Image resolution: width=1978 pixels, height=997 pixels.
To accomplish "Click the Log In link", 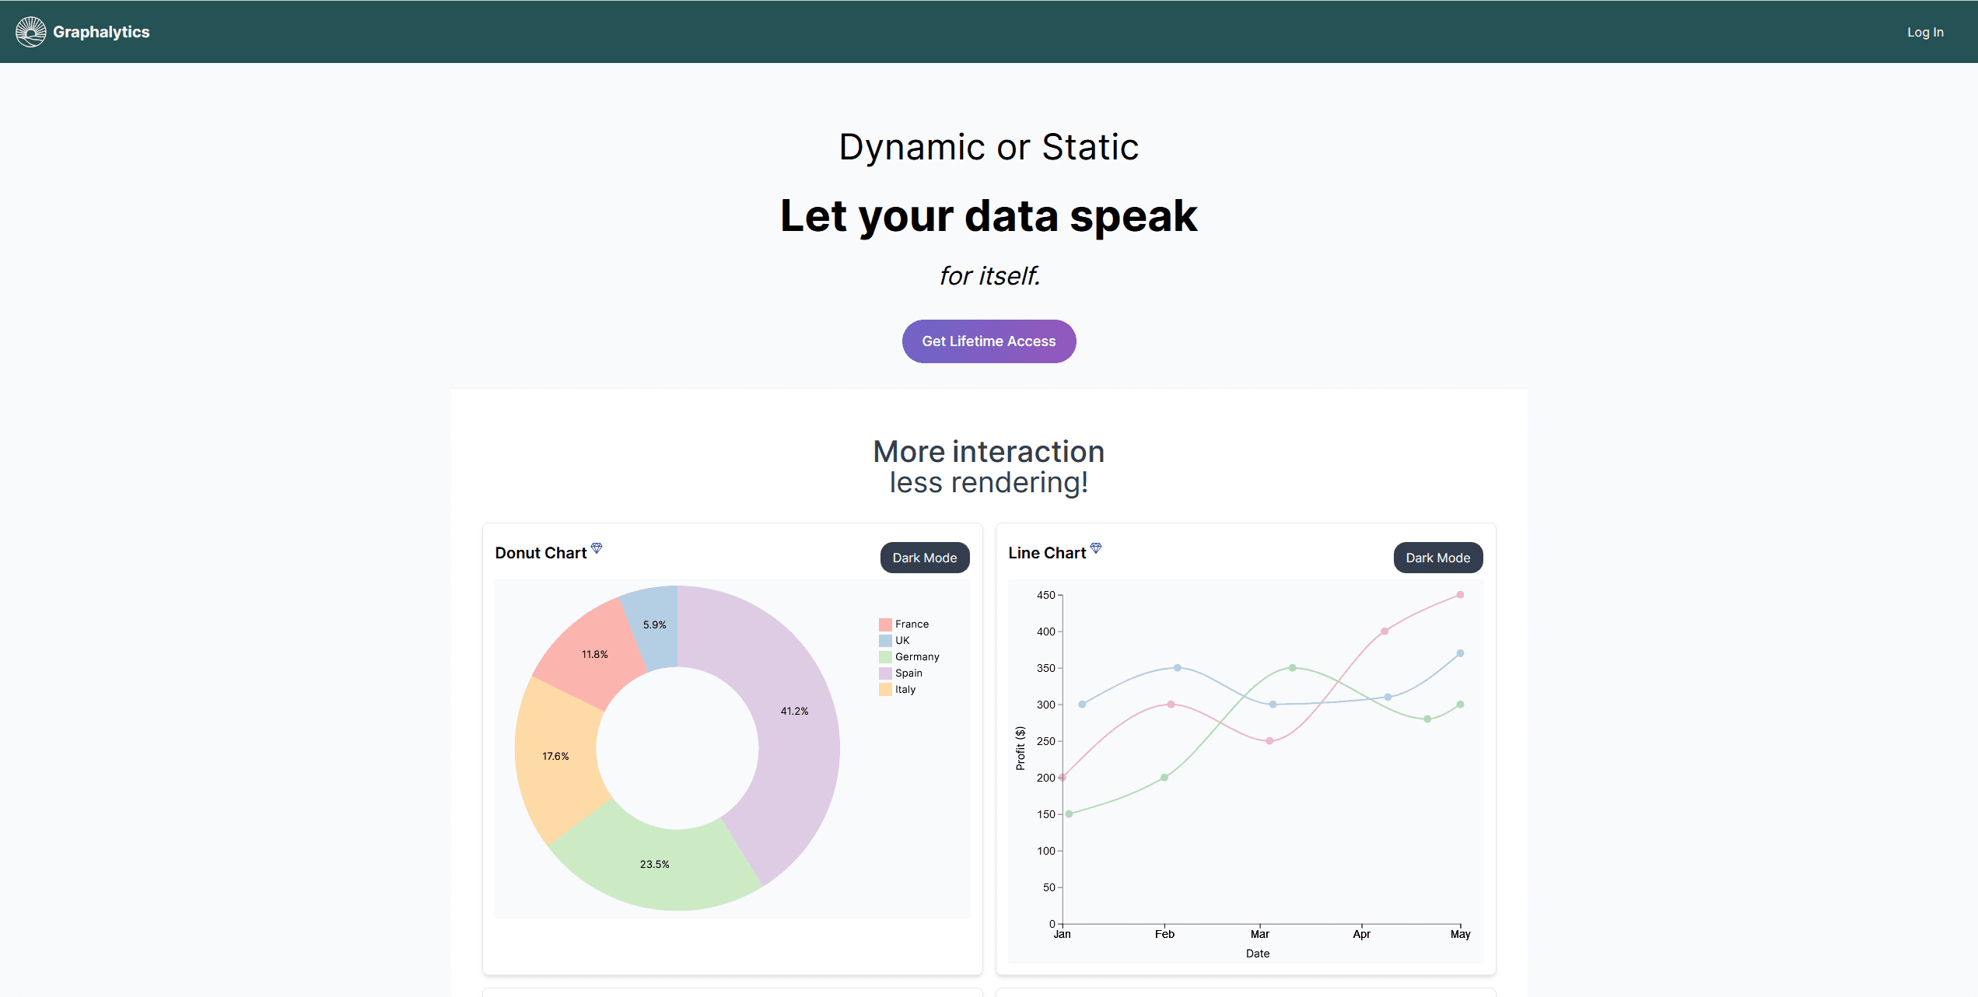I will point(1925,32).
